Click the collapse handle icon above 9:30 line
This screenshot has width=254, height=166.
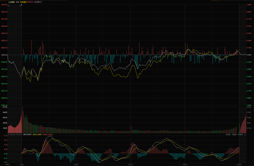click(x=21, y=6)
